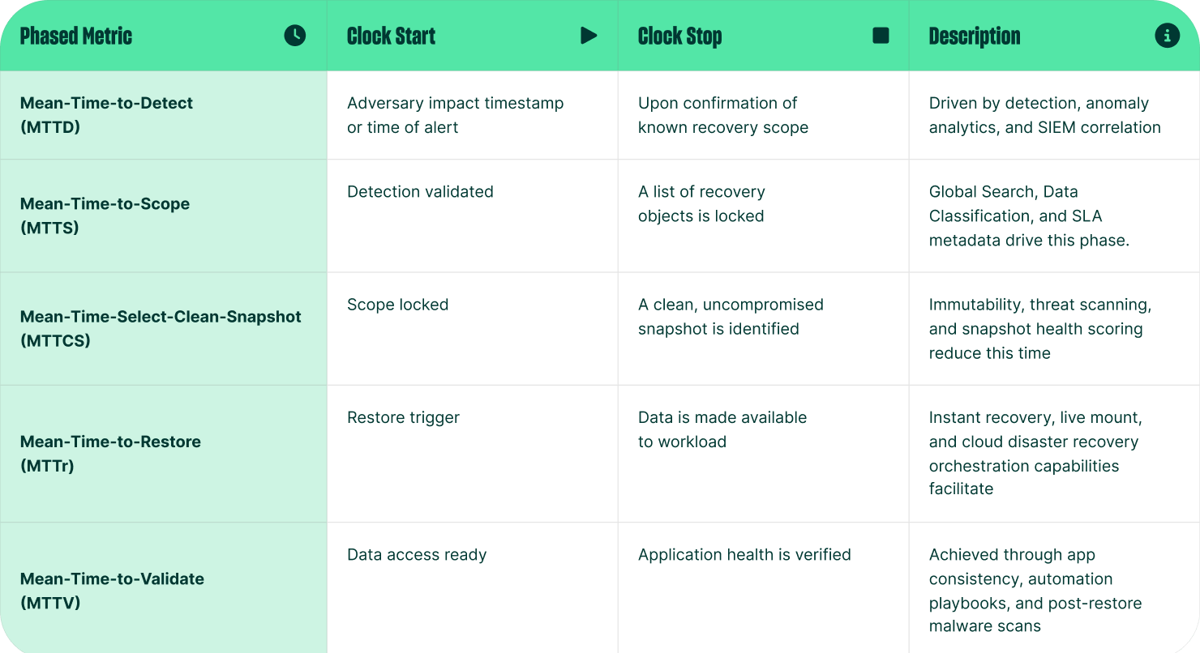Click the 'Application health is verified' cell
This screenshot has height=653, width=1200.
tap(744, 555)
